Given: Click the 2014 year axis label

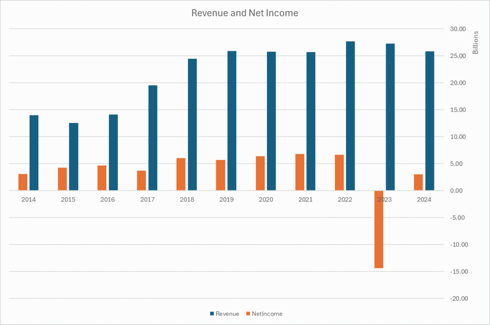Looking at the screenshot, I should pos(29,199).
